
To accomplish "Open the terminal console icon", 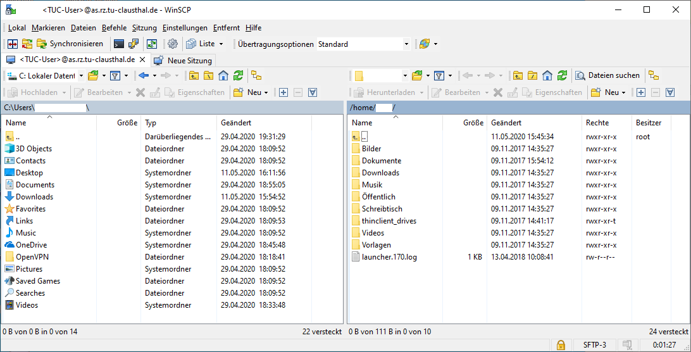I will point(118,44).
